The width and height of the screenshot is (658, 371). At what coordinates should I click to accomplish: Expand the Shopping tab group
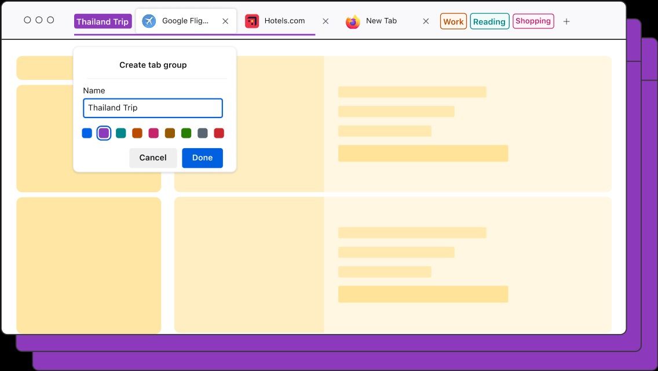533,21
